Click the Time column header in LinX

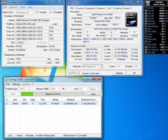point(43,100)
